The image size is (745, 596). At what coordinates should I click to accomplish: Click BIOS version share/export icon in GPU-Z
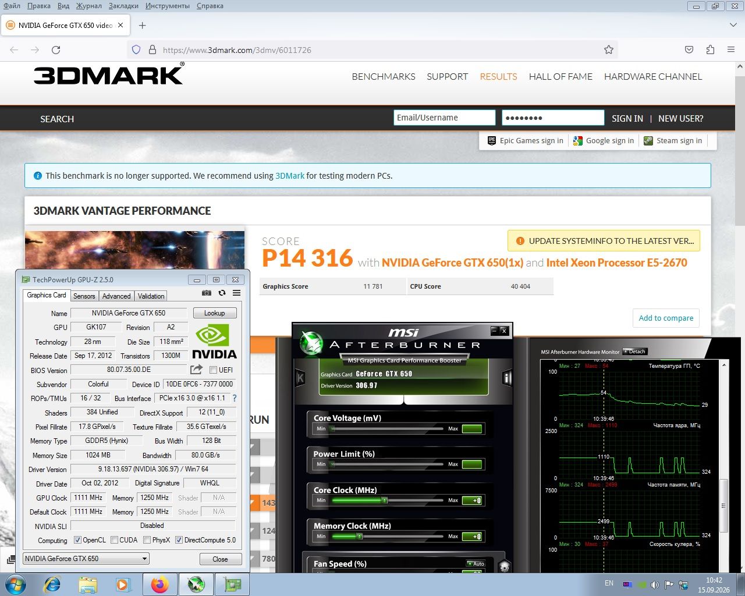(196, 370)
